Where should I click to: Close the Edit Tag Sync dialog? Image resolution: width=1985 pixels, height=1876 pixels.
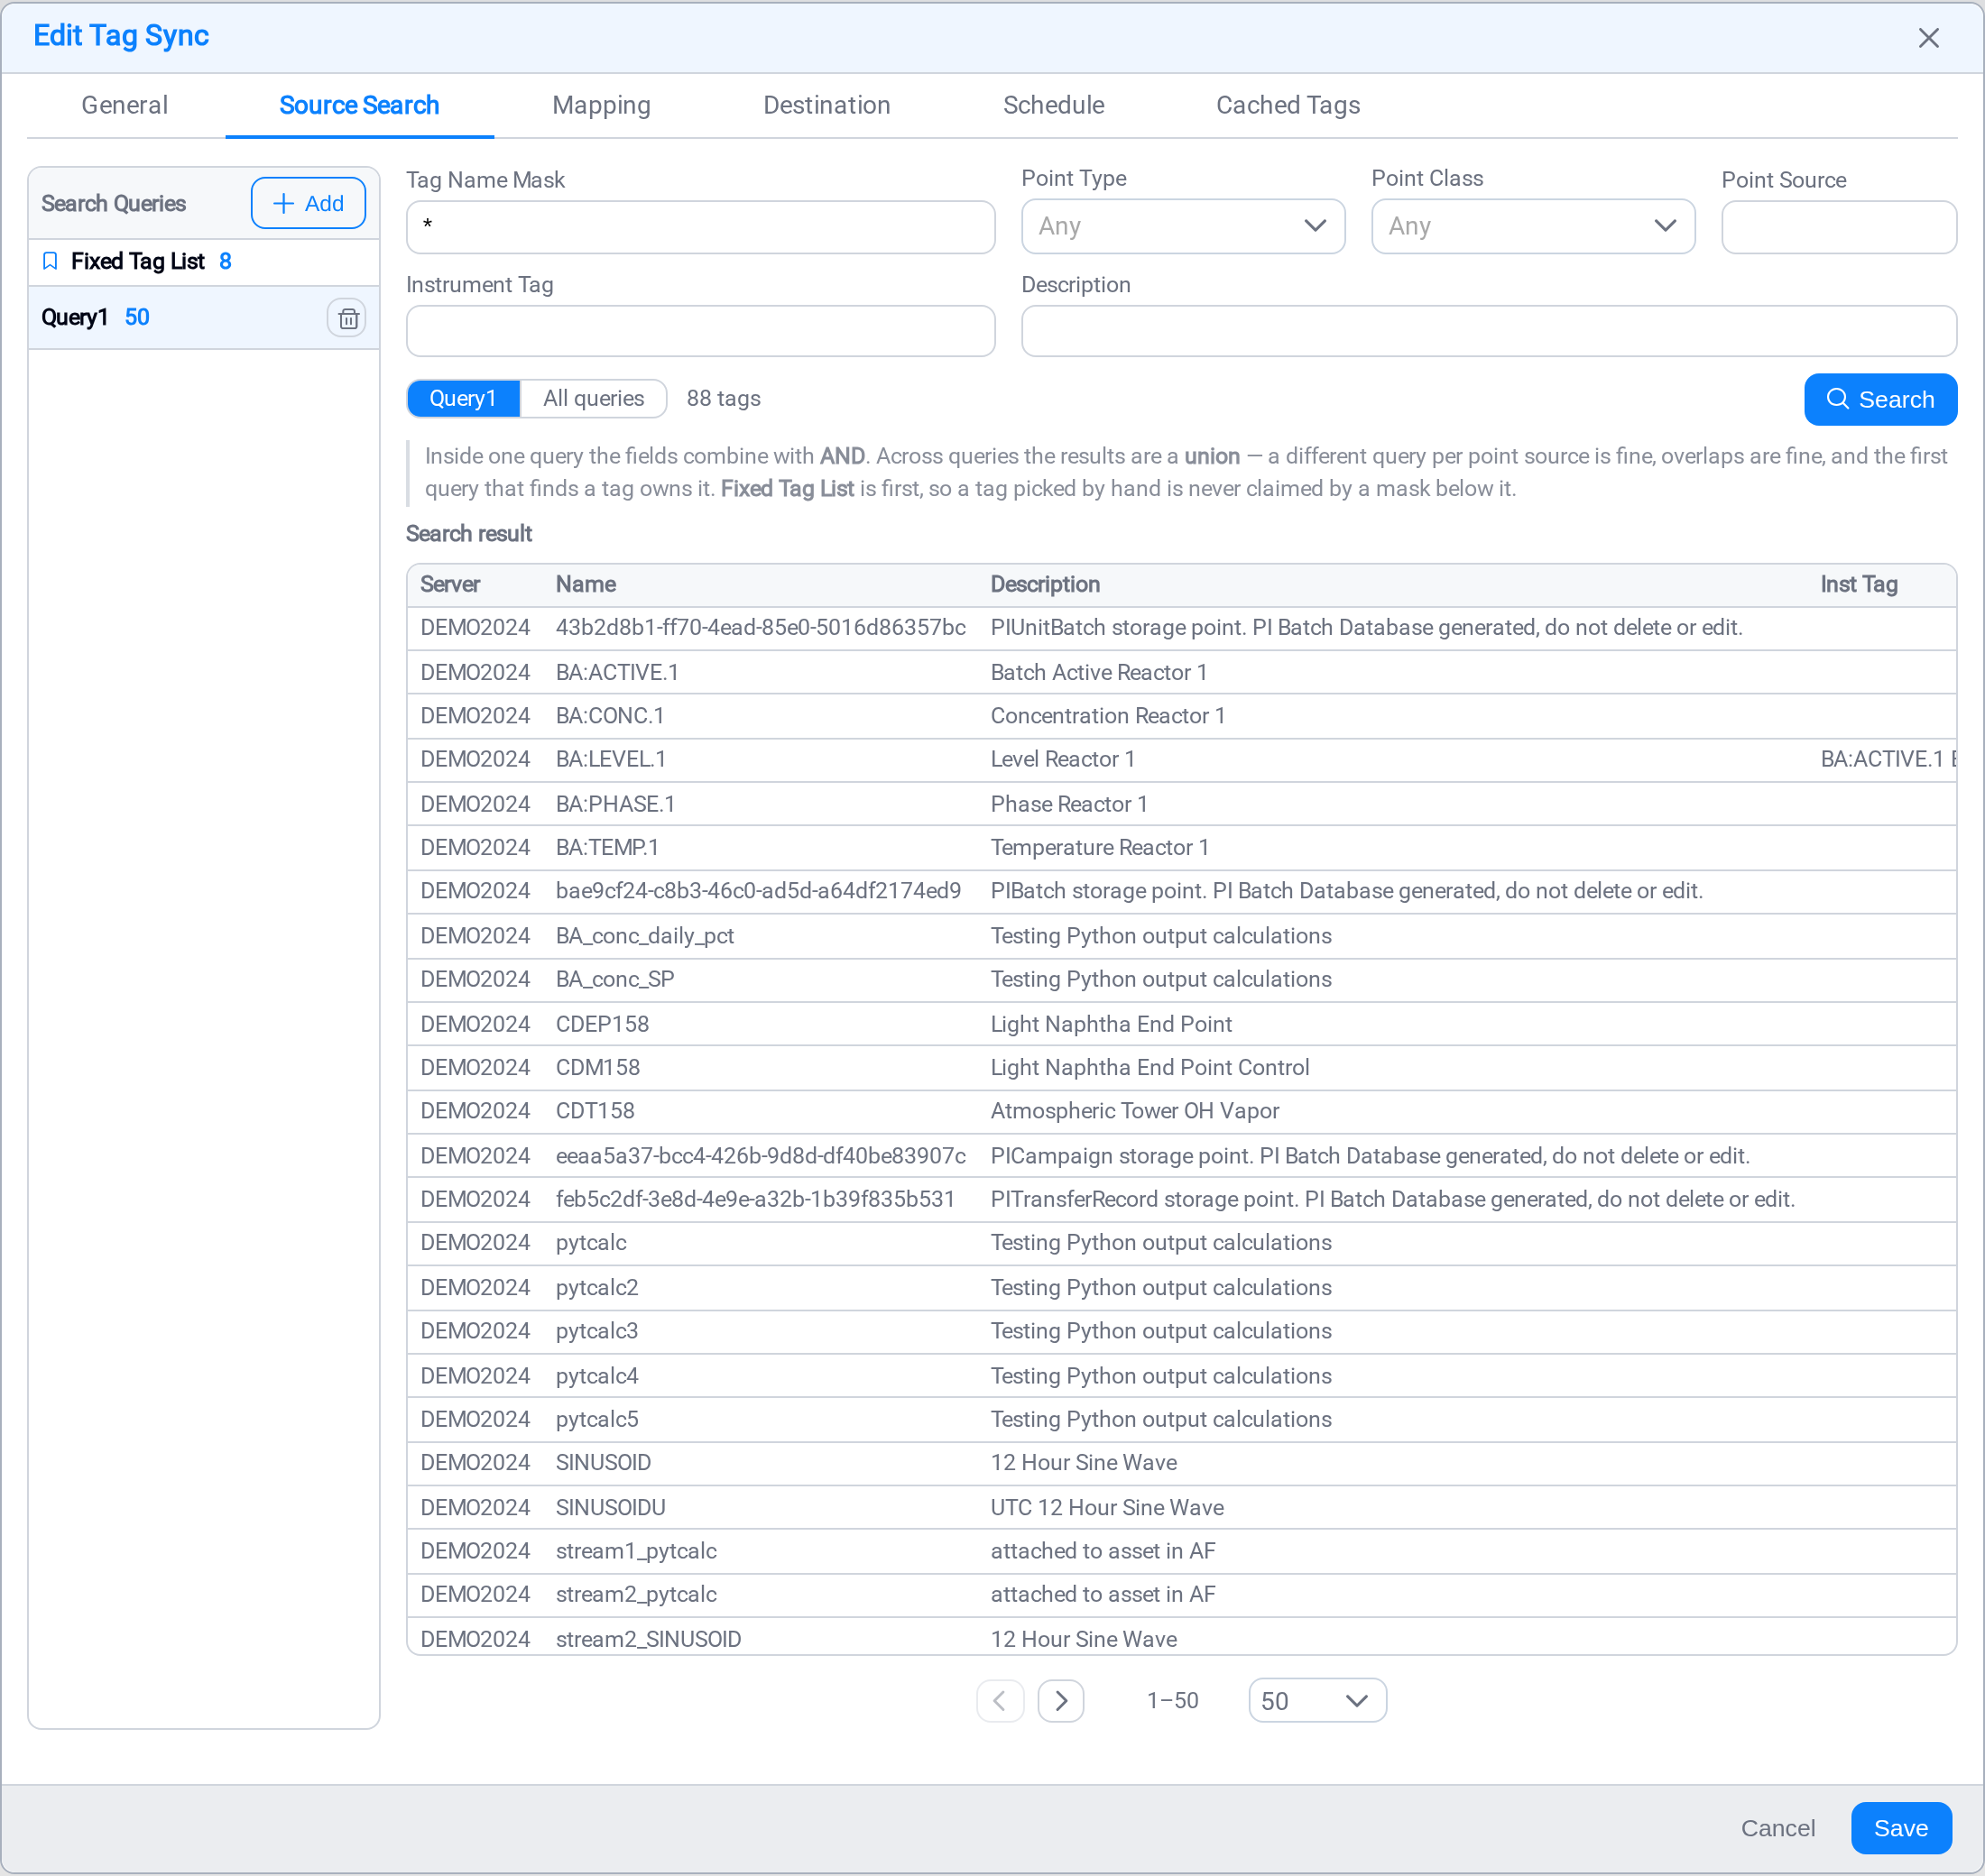pos(1928,38)
